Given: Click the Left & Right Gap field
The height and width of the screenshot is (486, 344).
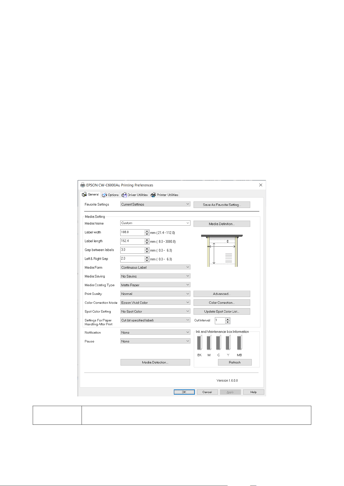Looking at the screenshot, I should coord(133,259).
